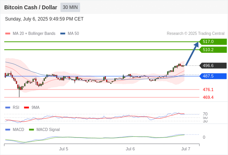The image size is (228, 155).
Task: Click the MA 50 legend label
Action: pyautogui.click(x=73, y=34)
